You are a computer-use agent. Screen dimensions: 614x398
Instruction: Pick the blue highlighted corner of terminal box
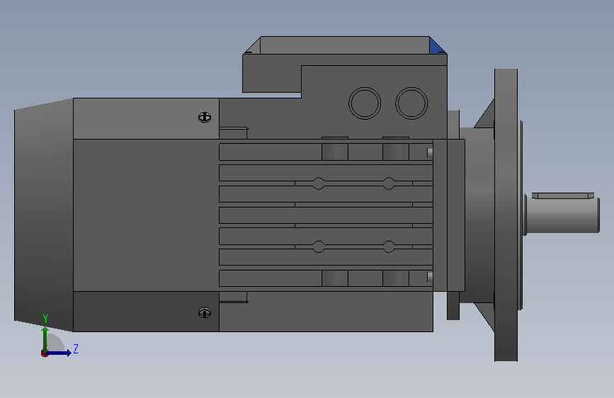437,46
